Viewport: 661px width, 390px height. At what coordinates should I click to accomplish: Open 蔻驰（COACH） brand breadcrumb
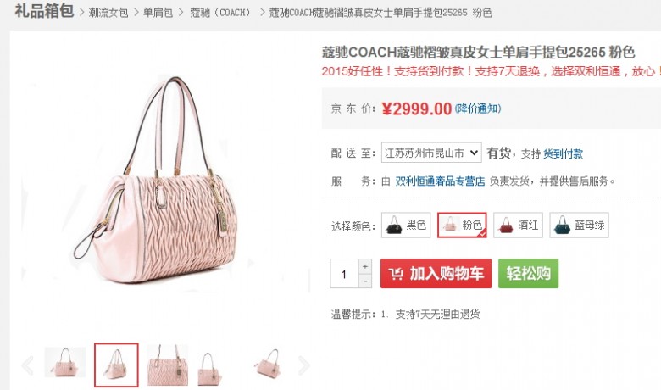coord(220,13)
